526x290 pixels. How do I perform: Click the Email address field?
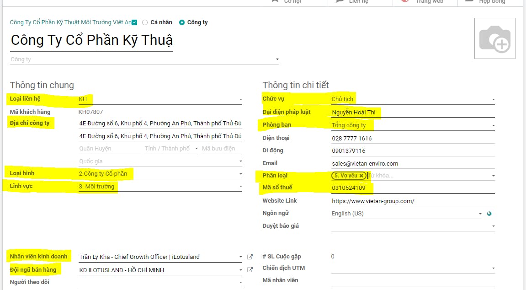click(413, 164)
